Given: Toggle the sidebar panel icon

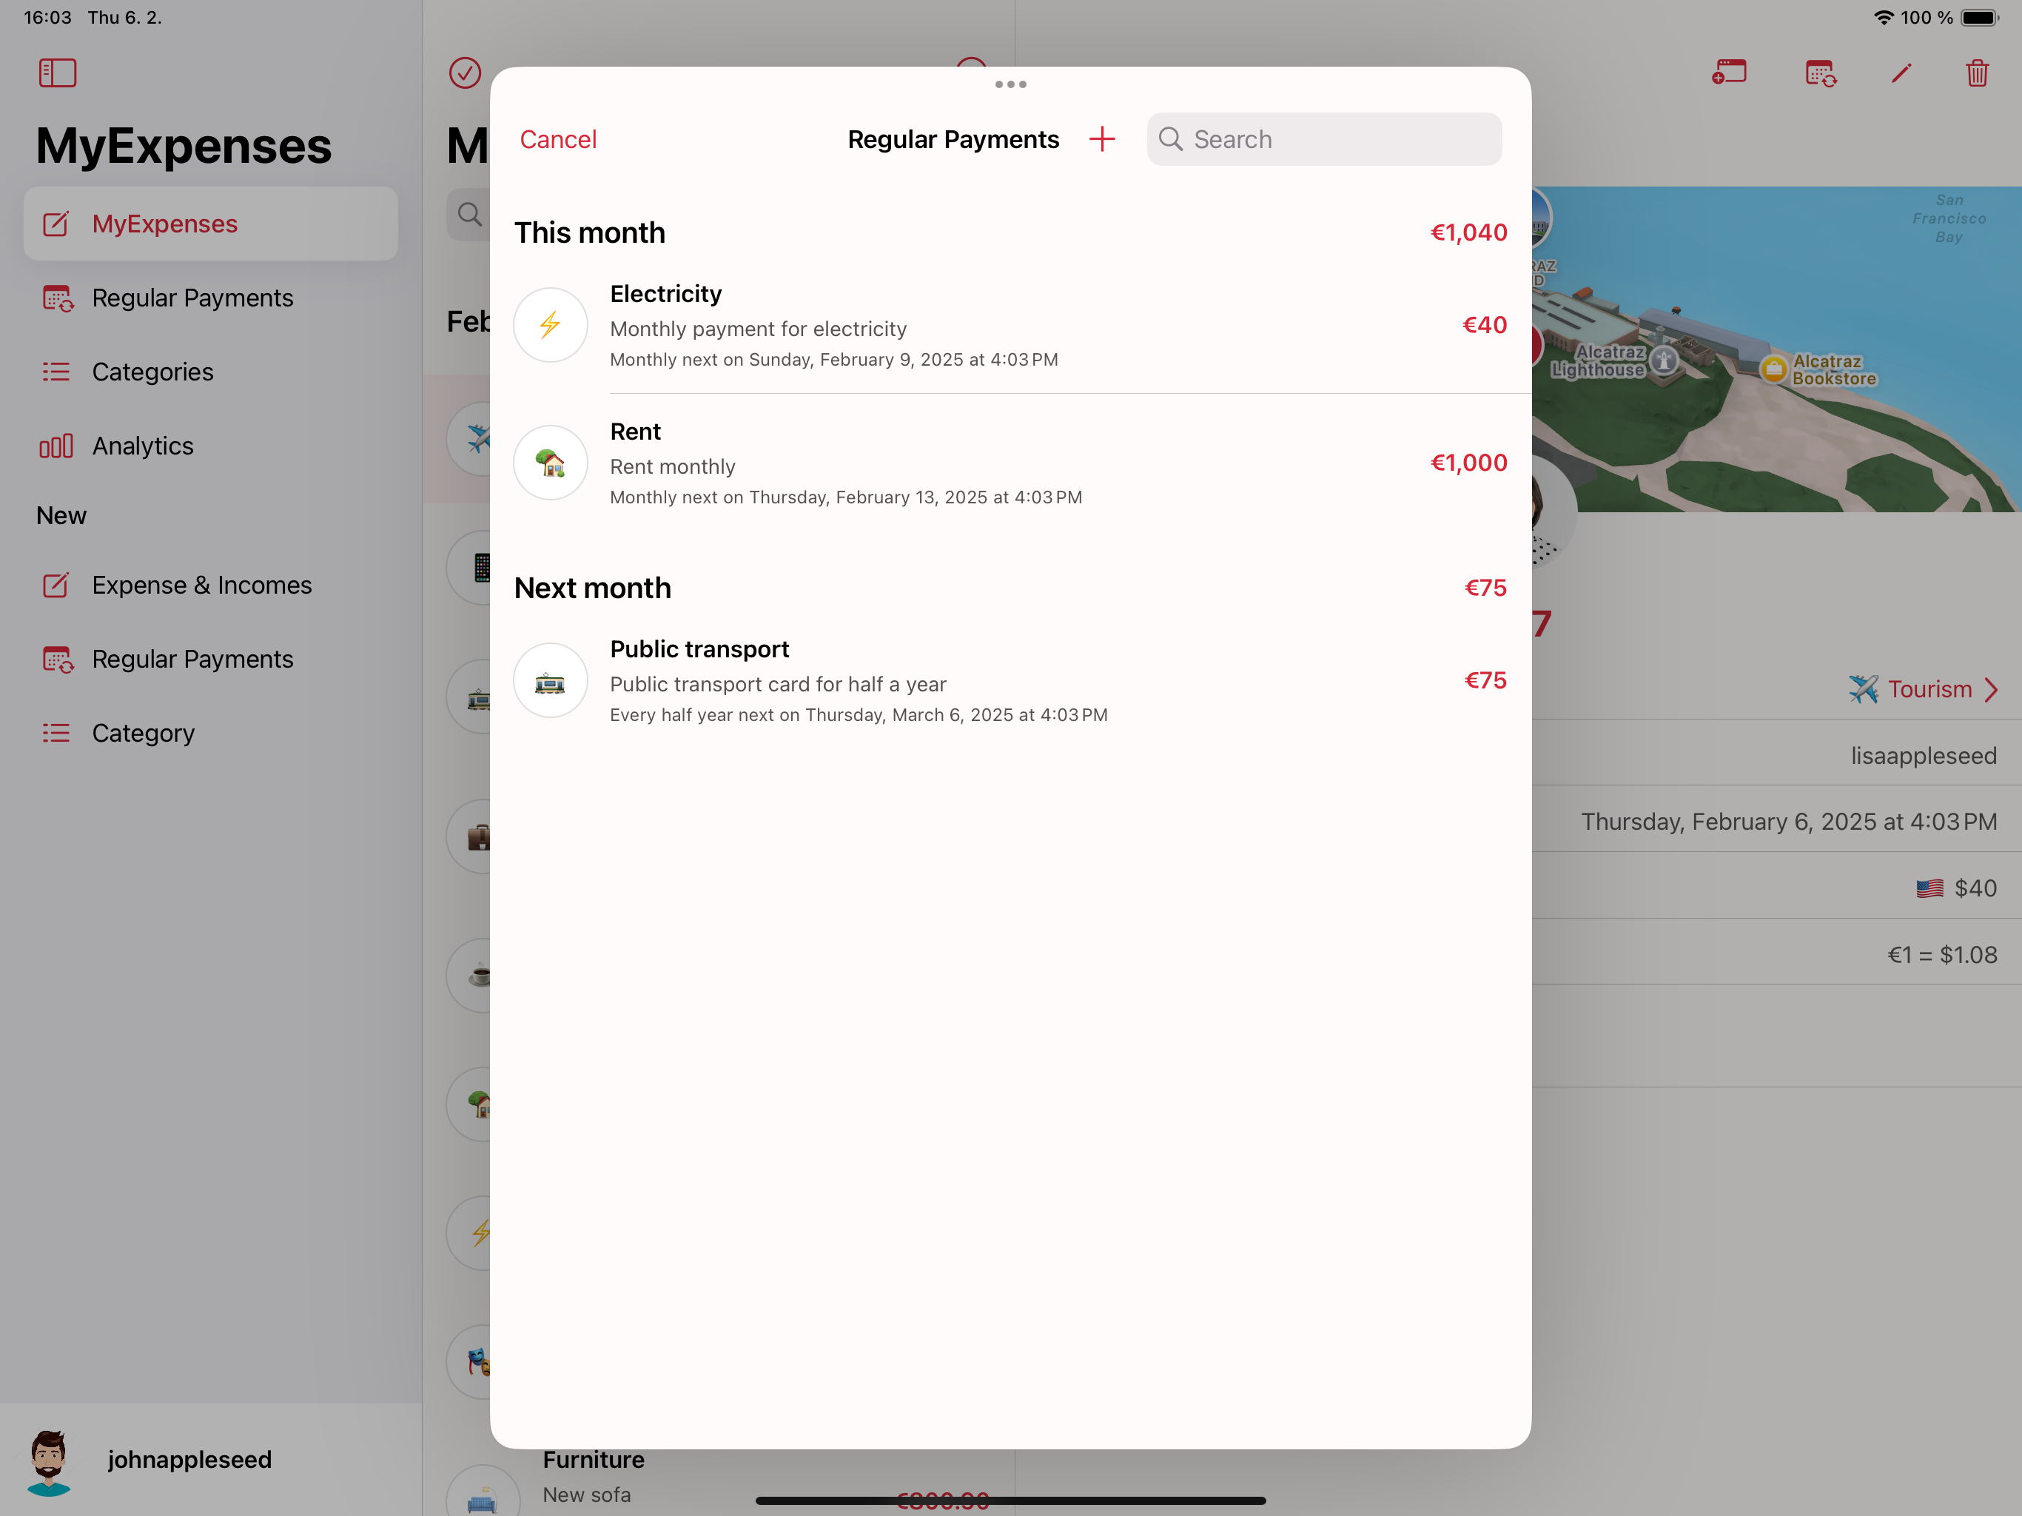Looking at the screenshot, I should tap(58, 73).
